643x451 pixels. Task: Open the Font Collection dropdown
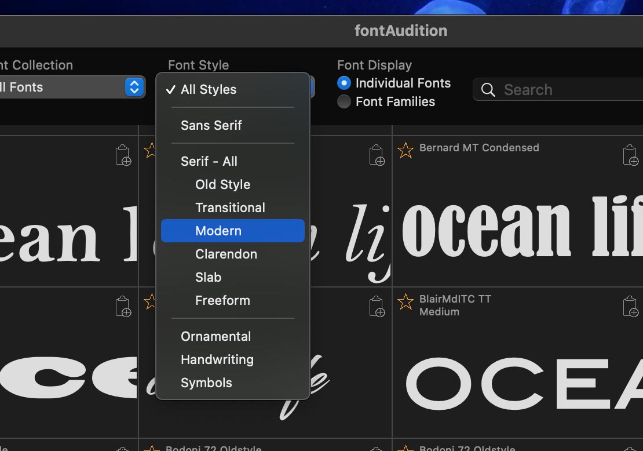tap(72, 87)
